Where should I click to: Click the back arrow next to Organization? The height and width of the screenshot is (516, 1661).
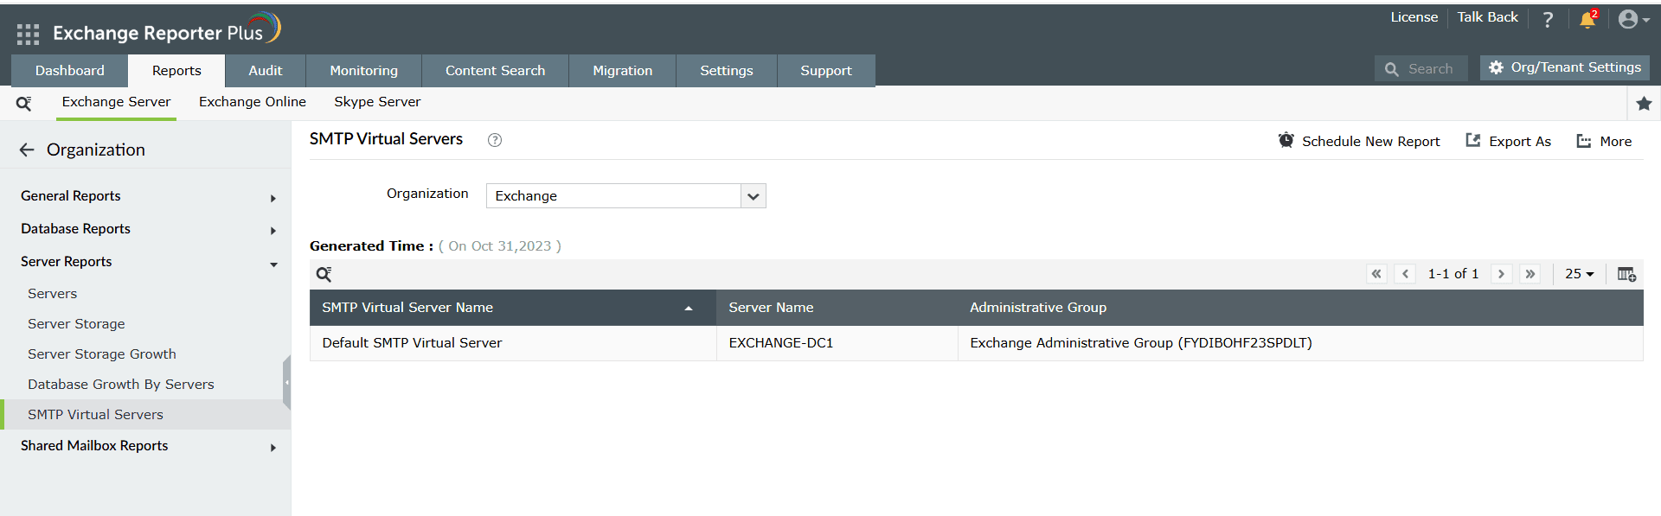27,150
